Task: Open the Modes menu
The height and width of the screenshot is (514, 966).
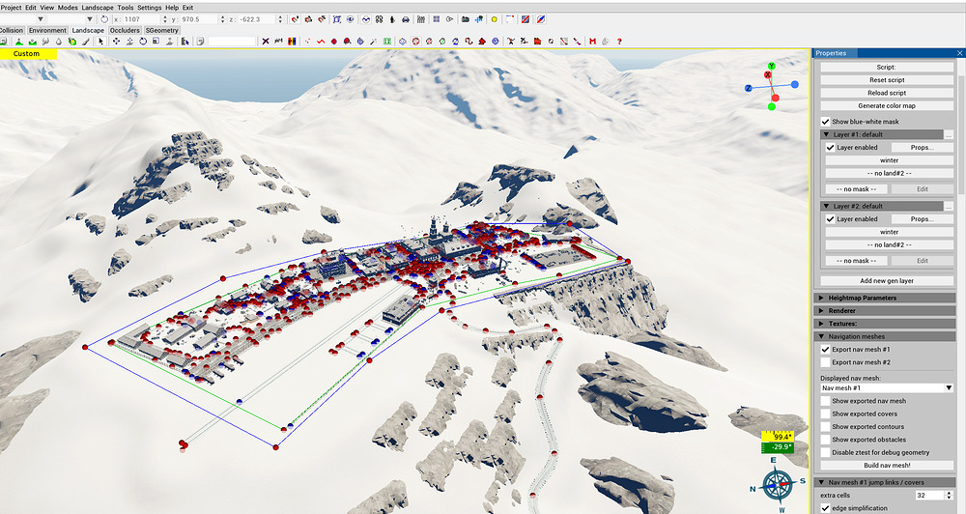Action: click(x=68, y=8)
